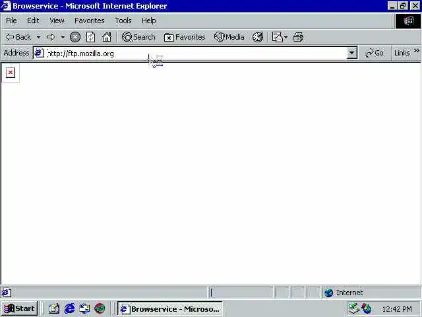This screenshot has width=422, height=317.
Task: Click the Forward arrow button
Action: [x=51, y=37]
